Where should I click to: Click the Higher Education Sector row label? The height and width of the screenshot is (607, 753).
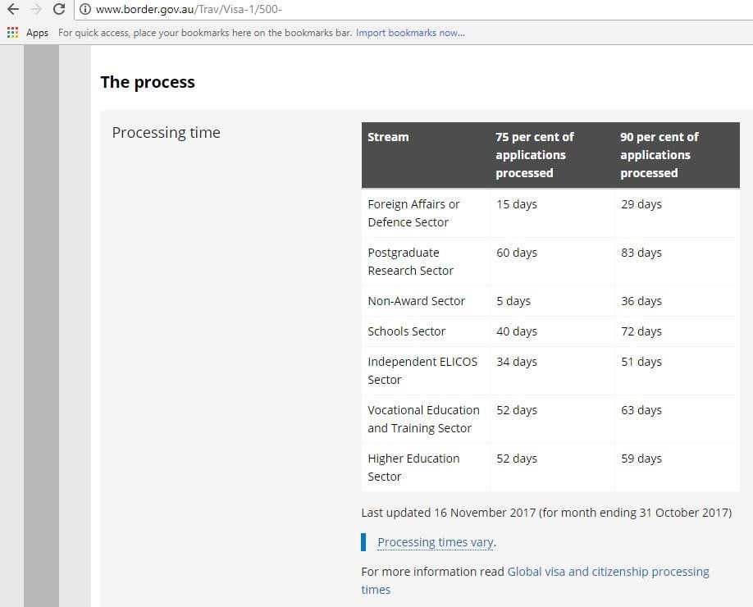click(413, 468)
